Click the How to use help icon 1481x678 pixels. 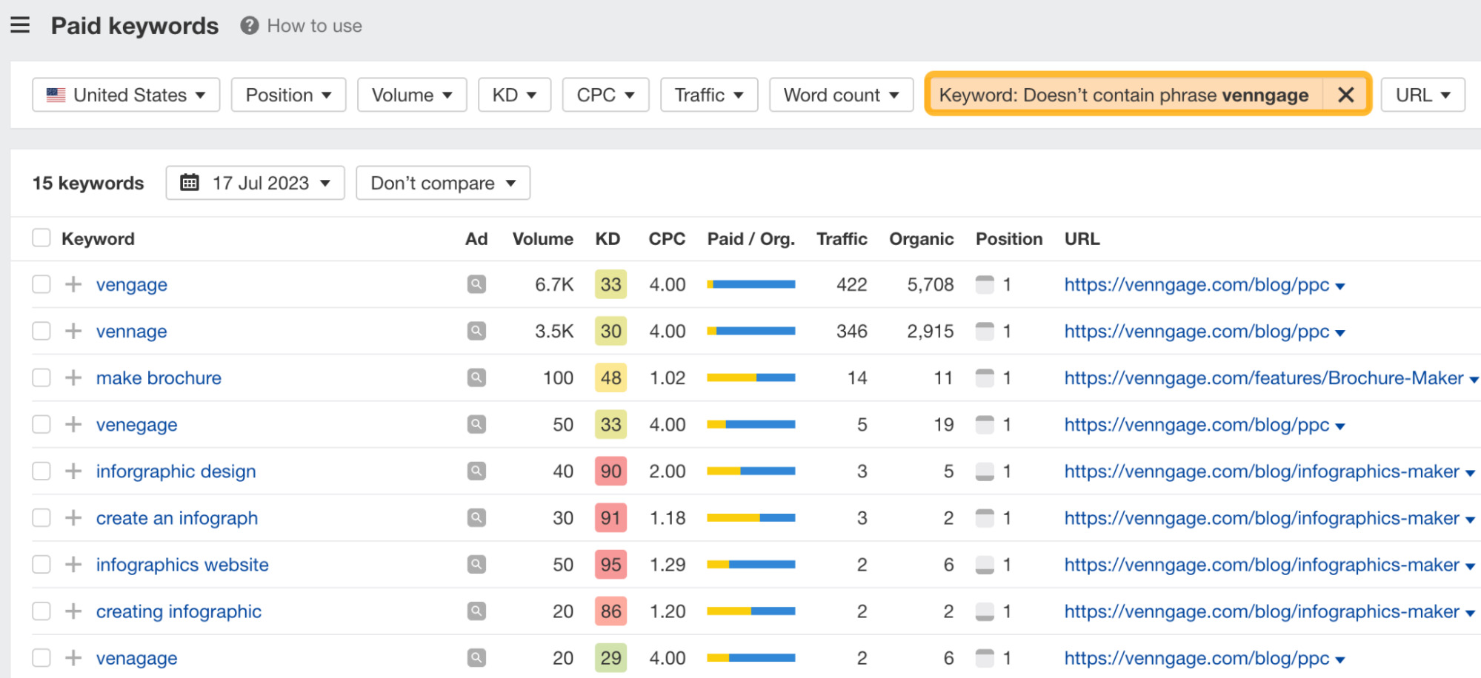[249, 24]
